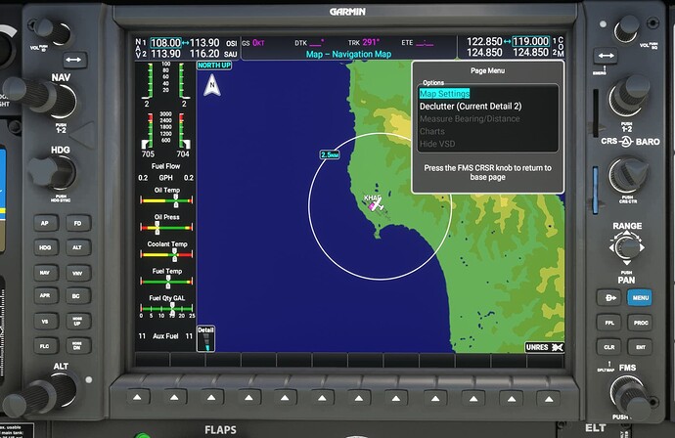Click the KHAF airport symbol on map

tap(373, 205)
